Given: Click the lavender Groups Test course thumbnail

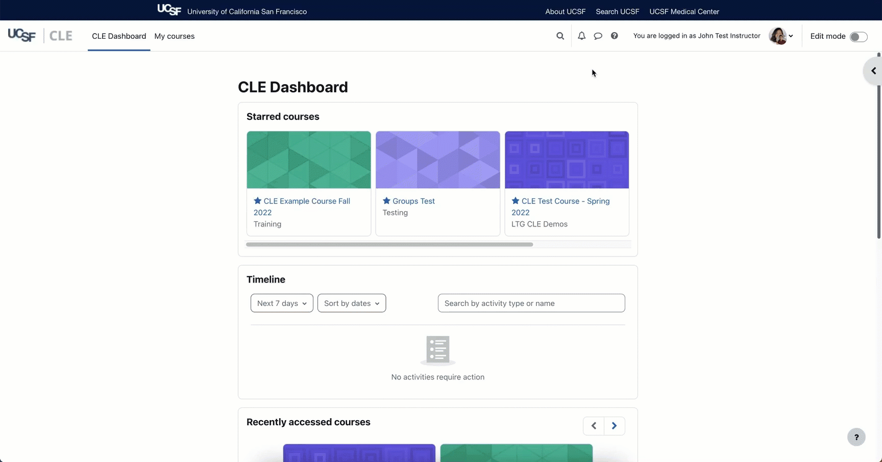Looking at the screenshot, I should click(x=438, y=160).
